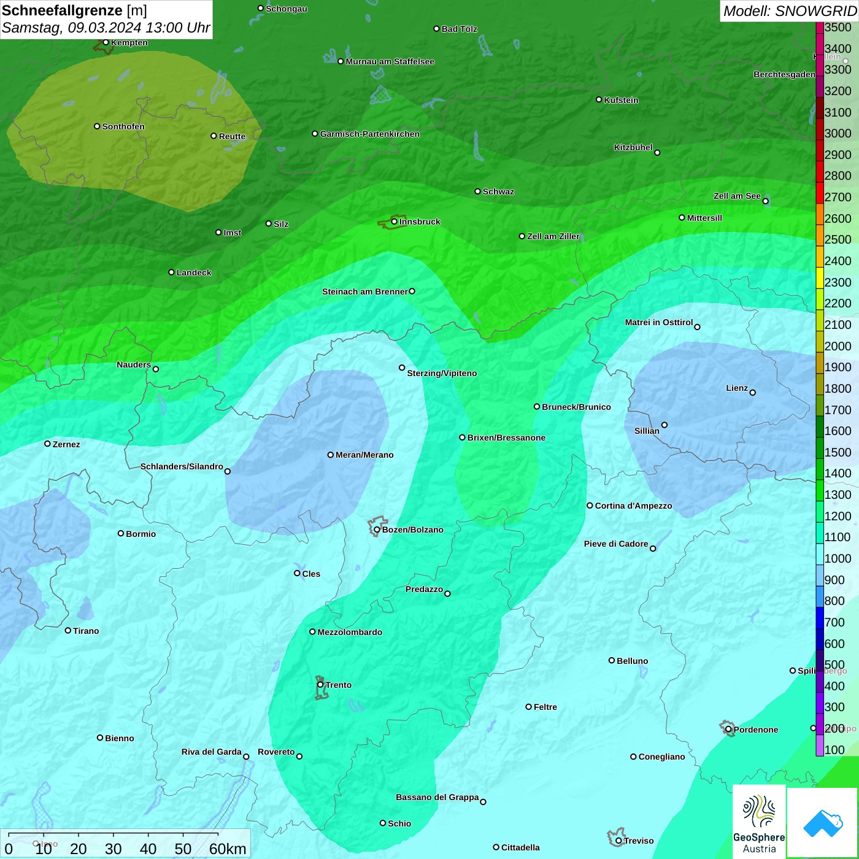Viewport: 859px width, 859px height.
Task: Click the Schwaz location dot
Action: tap(477, 191)
